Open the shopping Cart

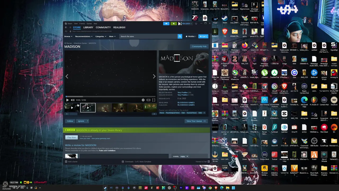[x=203, y=36]
